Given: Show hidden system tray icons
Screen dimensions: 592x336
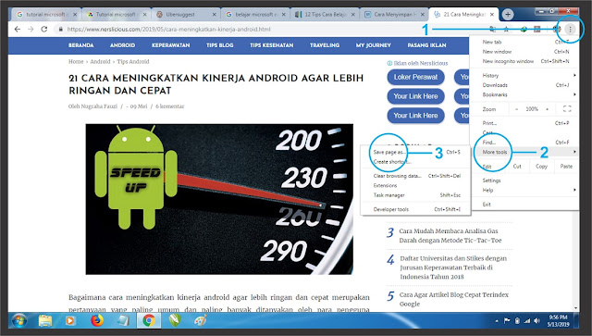Looking at the screenshot, I should click(497, 321).
